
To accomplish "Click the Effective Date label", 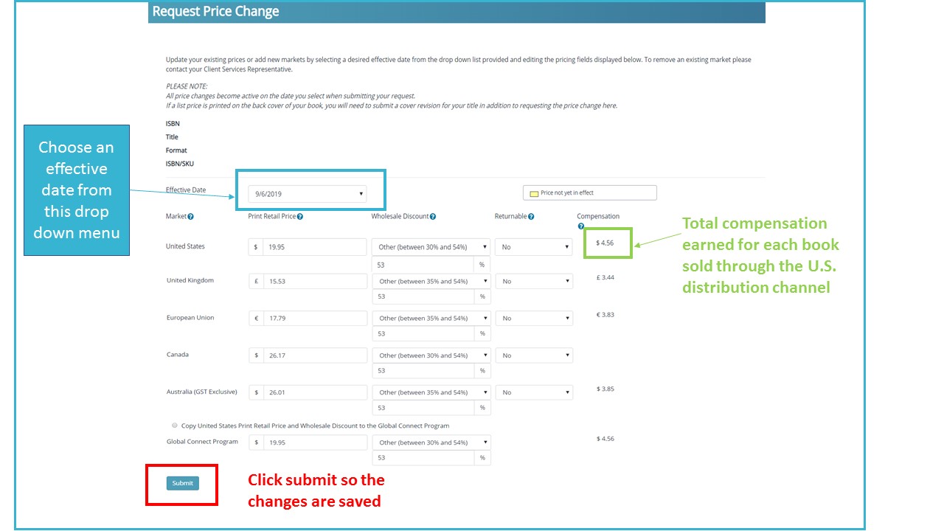I will 186,190.
